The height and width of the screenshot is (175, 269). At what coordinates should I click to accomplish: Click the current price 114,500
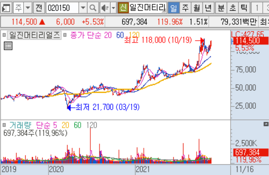pos(24,22)
